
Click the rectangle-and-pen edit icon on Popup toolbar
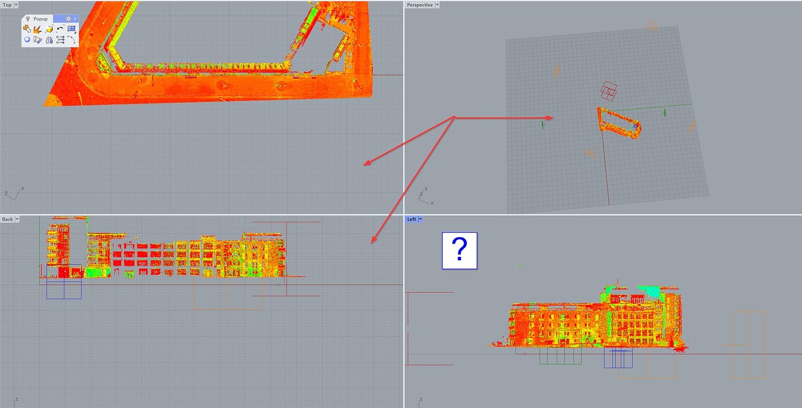coord(38,40)
